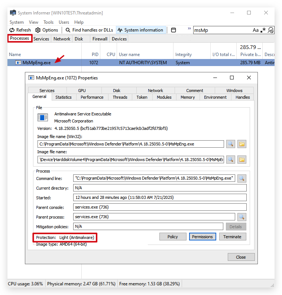Open the Handles tab in Properties
282x295 pixels.
pos(243,97)
